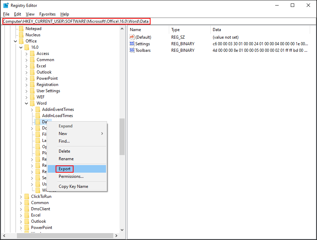Click the ClickToRun folder icon
This screenshot has width=317, height=240.
click(x=27, y=196)
